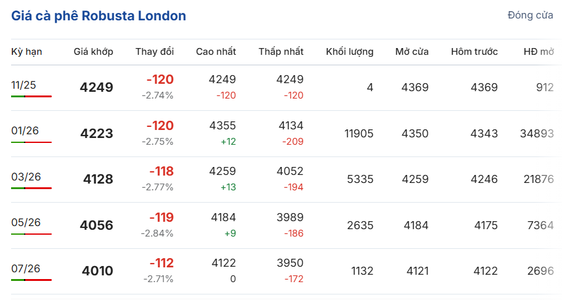The image size is (570, 300).
Task: Click the Giá cà phê Robusta London title
Action: coord(99,16)
